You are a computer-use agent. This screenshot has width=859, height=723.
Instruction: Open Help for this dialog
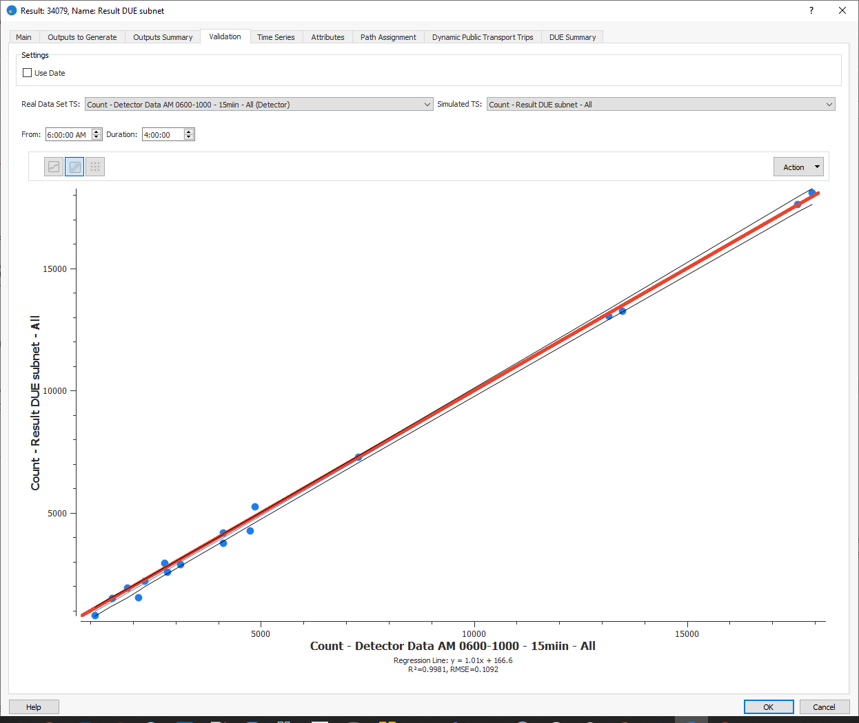click(34, 707)
